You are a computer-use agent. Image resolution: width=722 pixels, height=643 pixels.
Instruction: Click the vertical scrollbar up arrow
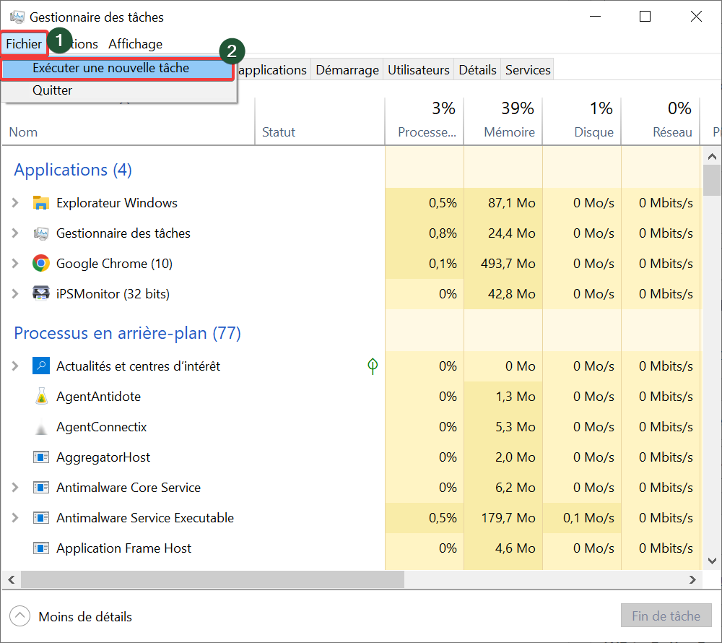[713, 157]
